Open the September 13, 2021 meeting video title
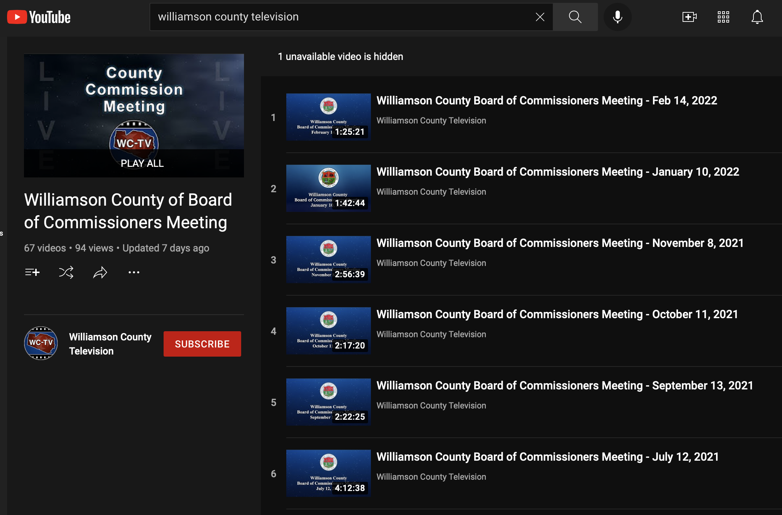The image size is (782, 515). point(565,386)
